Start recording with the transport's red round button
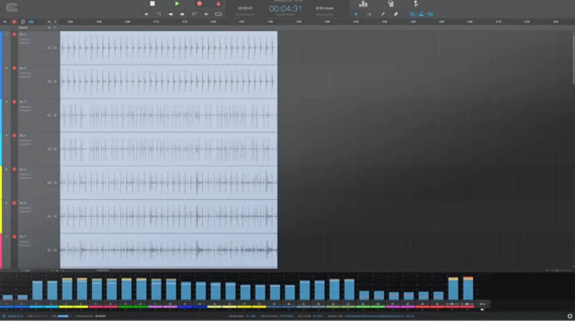Screen dimensions: 575x321 [x=199, y=4]
